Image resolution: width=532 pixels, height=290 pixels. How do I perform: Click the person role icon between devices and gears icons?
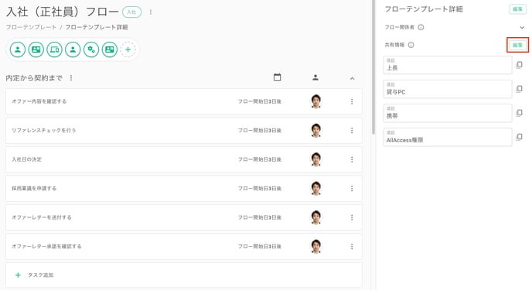(73, 49)
